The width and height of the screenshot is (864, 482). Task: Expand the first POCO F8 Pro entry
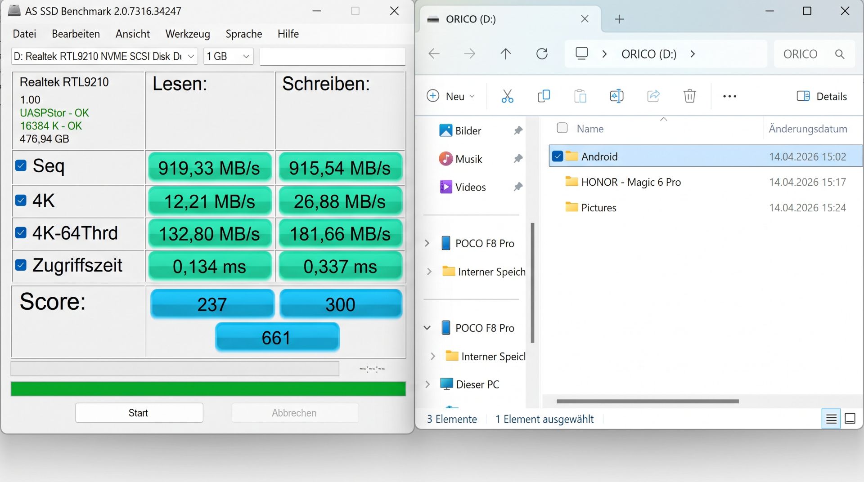(x=427, y=243)
